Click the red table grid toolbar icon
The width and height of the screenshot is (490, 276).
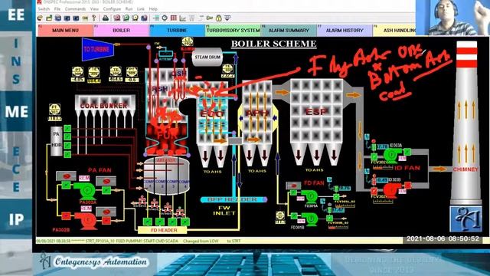pyautogui.click(x=174, y=18)
